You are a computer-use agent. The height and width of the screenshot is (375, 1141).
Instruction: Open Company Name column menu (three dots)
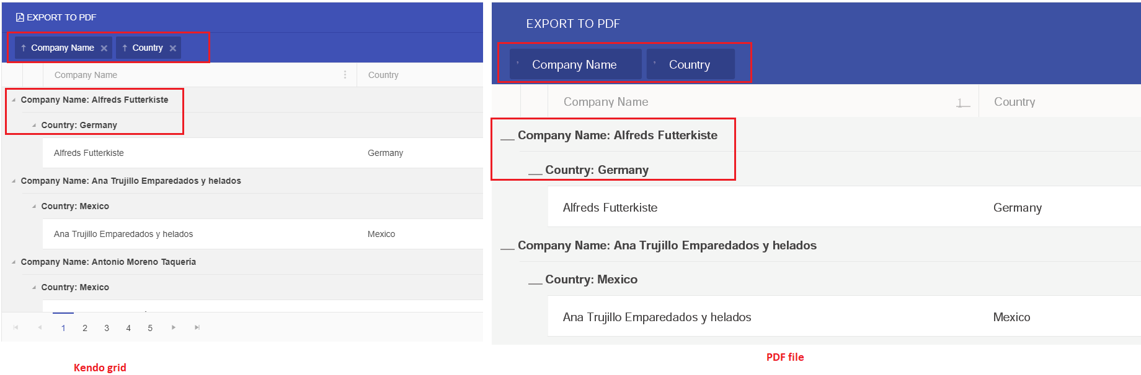[345, 75]
